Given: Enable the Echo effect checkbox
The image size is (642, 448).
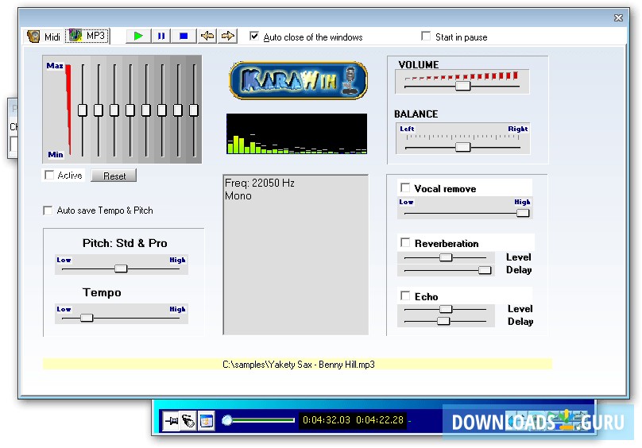Looking at the screenshot, I should point(406,296).
